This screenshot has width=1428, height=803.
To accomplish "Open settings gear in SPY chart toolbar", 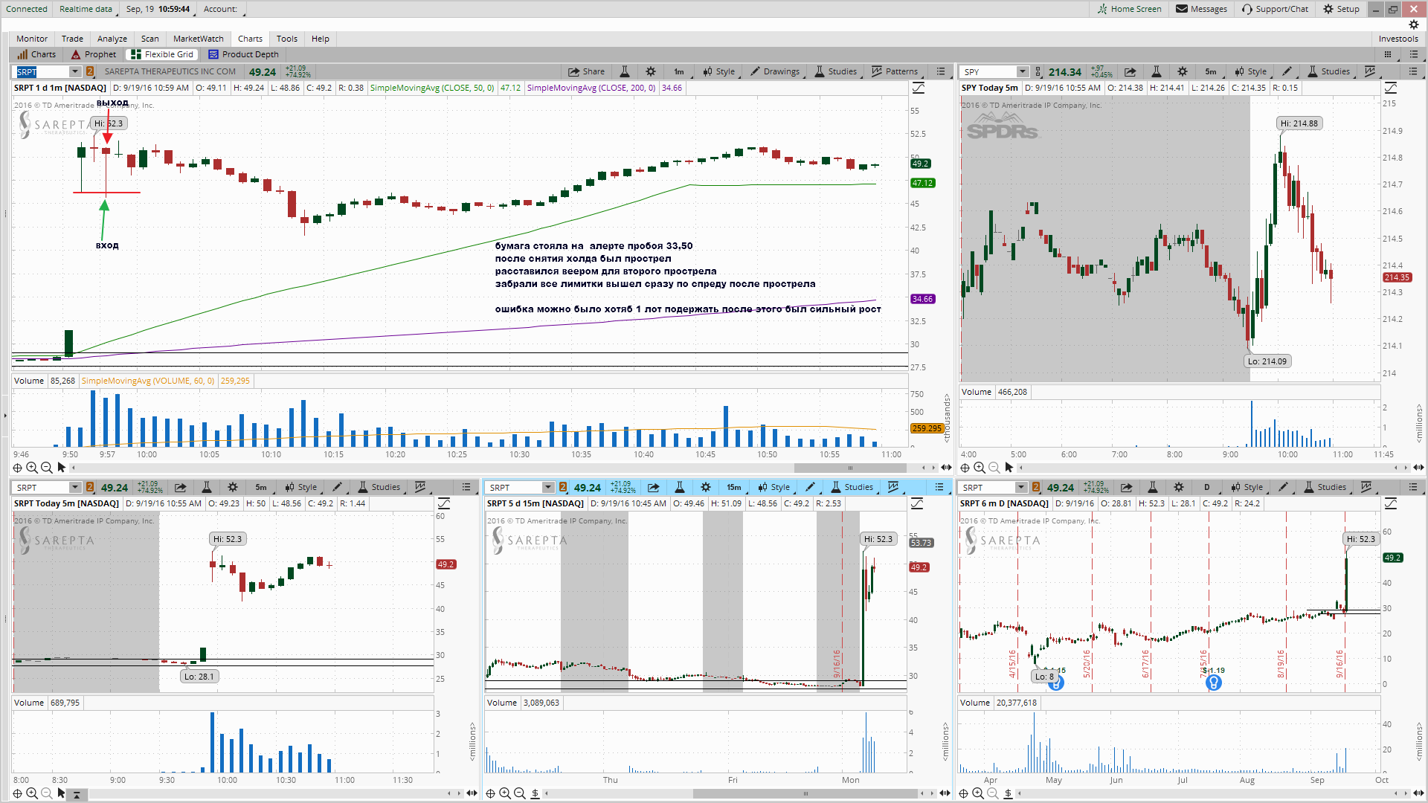I will pos(1183,71).
